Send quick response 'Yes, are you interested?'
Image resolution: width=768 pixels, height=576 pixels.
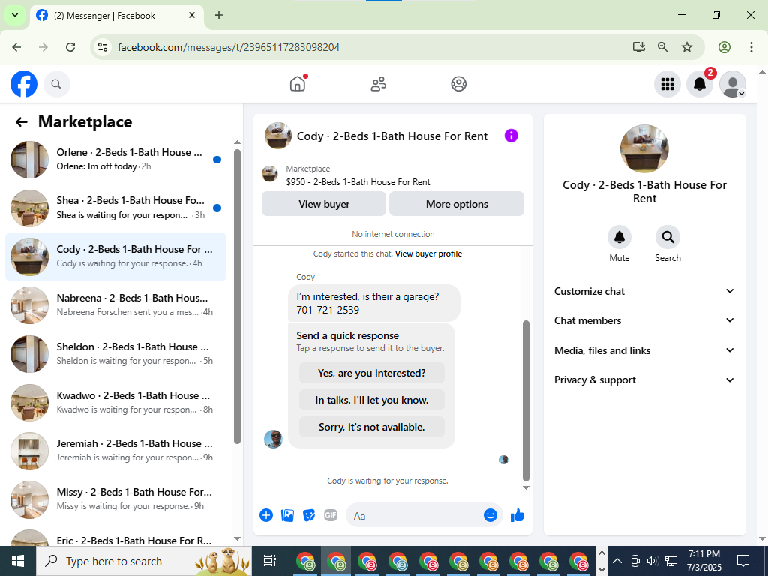[372, 373]
